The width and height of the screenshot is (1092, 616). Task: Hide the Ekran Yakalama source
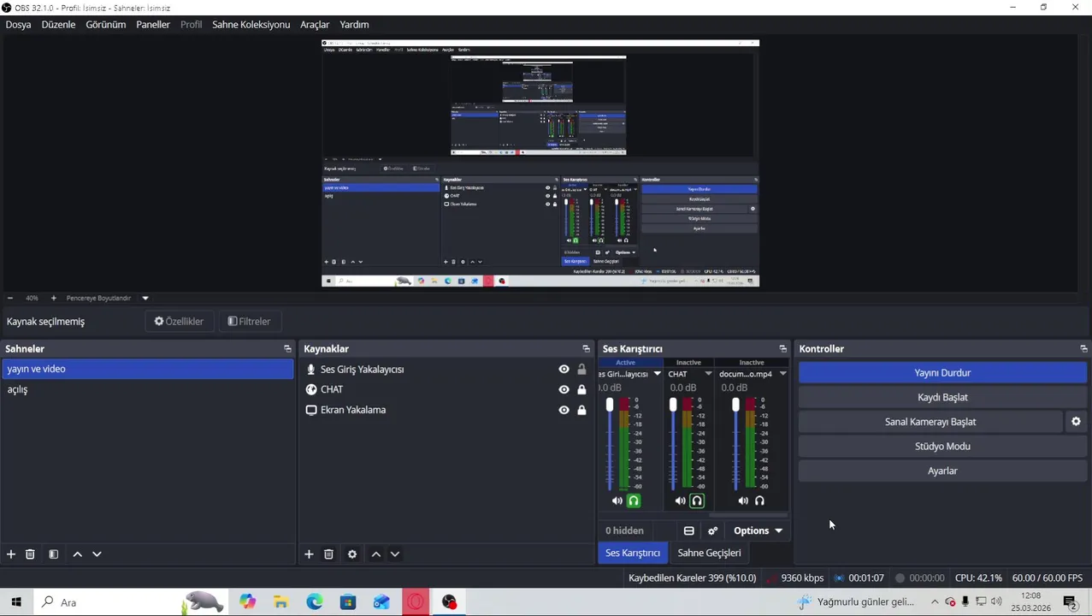point(564,410)
